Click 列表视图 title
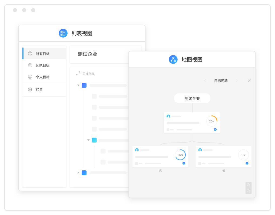This screenshot has width=275, height=215. pyautogui.click(x=82, y=33)
